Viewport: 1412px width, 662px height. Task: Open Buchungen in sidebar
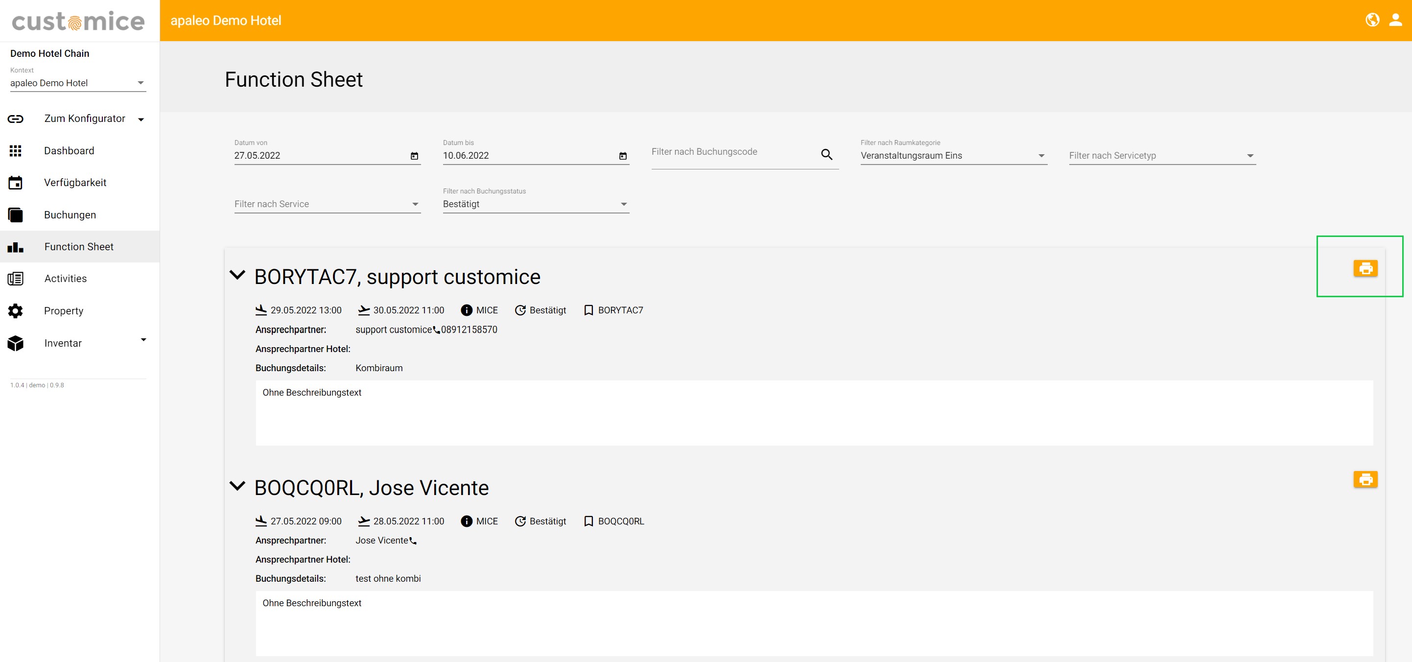click(x=70, y=215)
